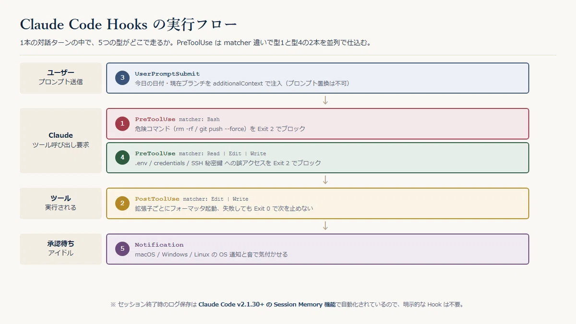The width and height of the screenshot is (576, 324).
Task: Click the "matcher: Edit | Write" label in the PostToolUse card
Action: (x=216, y=199)
